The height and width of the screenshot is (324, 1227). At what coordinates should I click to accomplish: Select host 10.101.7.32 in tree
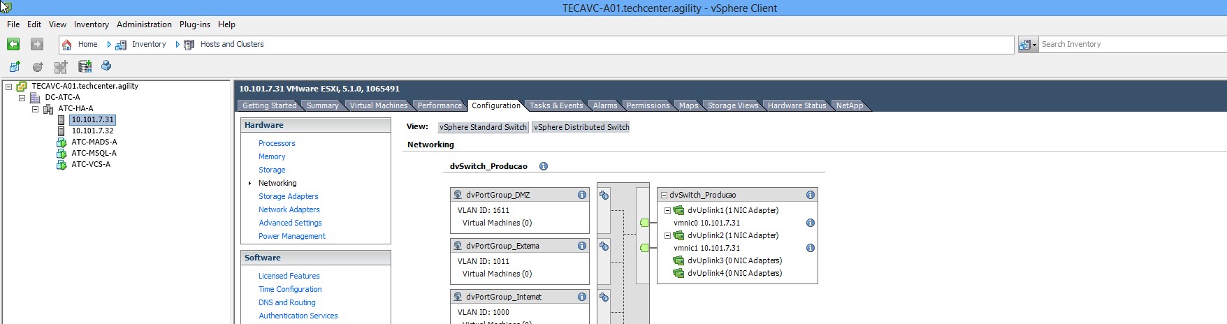pos(92,131)
